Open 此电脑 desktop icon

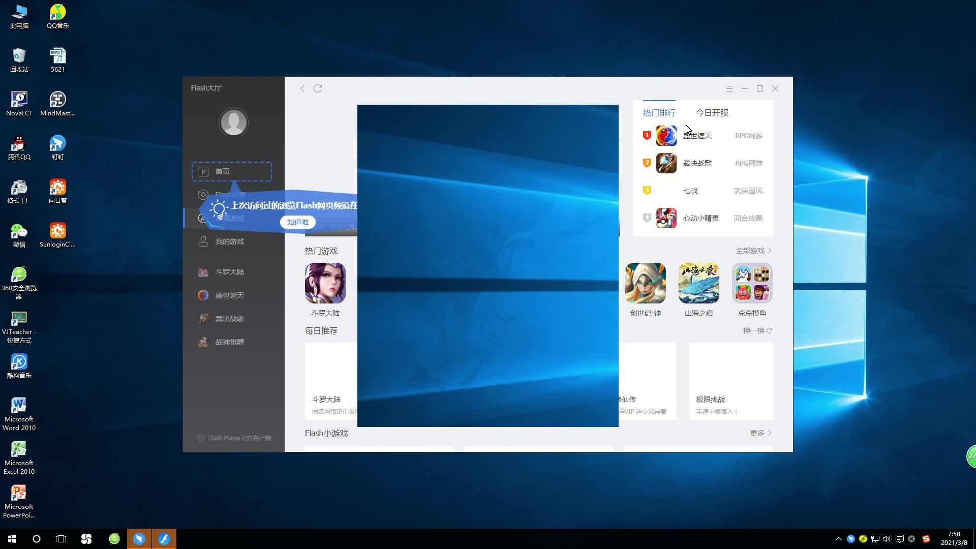point(19,16)
